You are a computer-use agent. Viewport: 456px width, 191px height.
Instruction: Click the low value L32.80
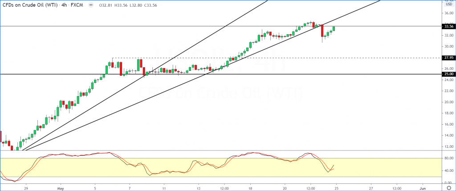point(135,5)
